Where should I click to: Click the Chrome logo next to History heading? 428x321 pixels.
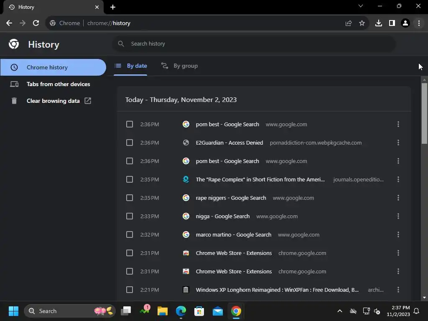tap(14, 44)
